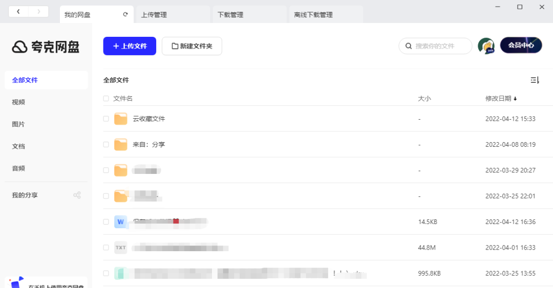The height and width of the screenshot is (288, 553).
Task: Click the 新建文件夹 button
Action: tap(192, 46)
